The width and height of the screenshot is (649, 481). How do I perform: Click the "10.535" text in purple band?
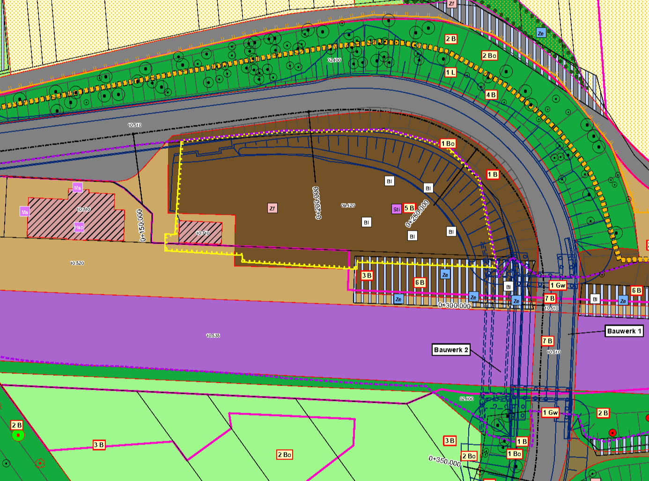tap(213, 335)
